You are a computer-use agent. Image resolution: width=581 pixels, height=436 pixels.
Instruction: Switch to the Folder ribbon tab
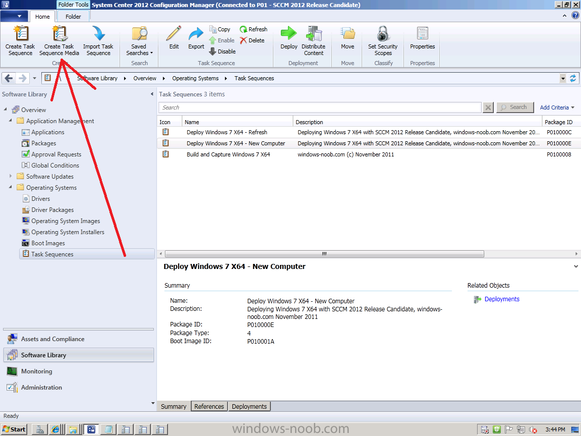tap(73, 17)
